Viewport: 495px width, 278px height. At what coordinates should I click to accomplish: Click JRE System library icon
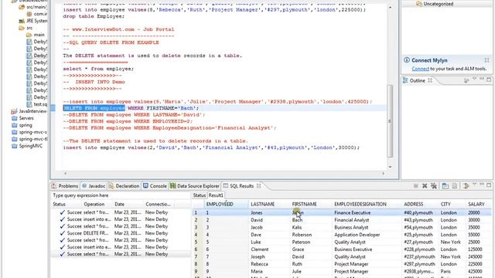tap(22, 21)
